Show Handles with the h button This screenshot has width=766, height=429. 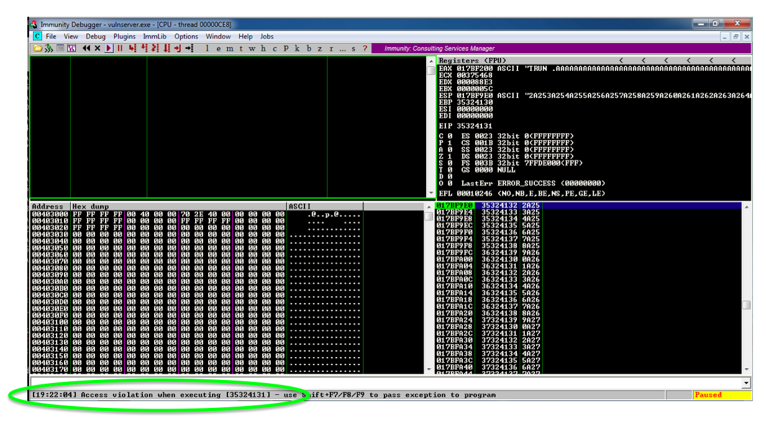tap(263, 48)
